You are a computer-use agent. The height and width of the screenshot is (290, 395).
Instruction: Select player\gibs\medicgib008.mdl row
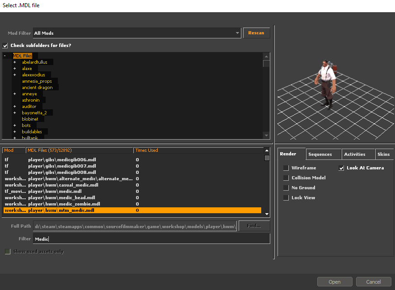(132, 172)
